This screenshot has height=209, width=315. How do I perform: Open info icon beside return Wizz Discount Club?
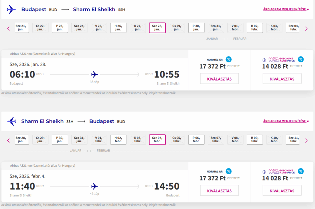[x=264, y=172]
